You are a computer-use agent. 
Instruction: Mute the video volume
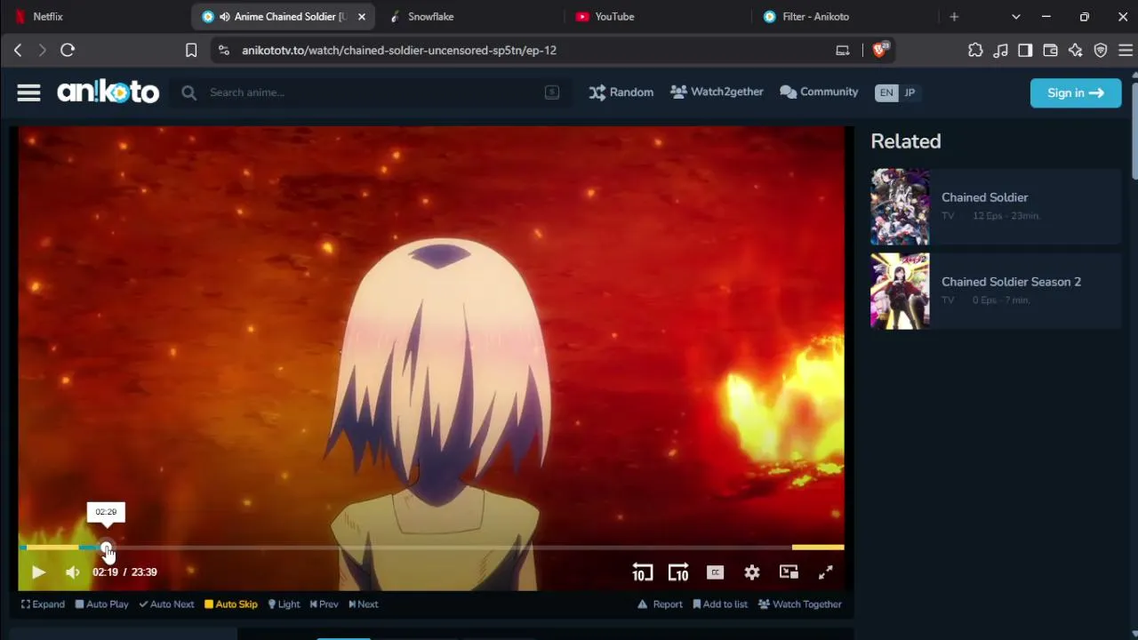click(x=73, y=572)
